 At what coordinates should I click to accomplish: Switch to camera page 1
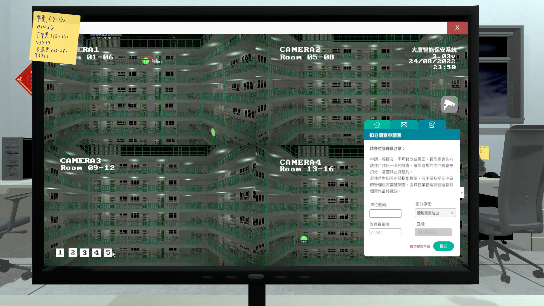[x=60, y=252]
